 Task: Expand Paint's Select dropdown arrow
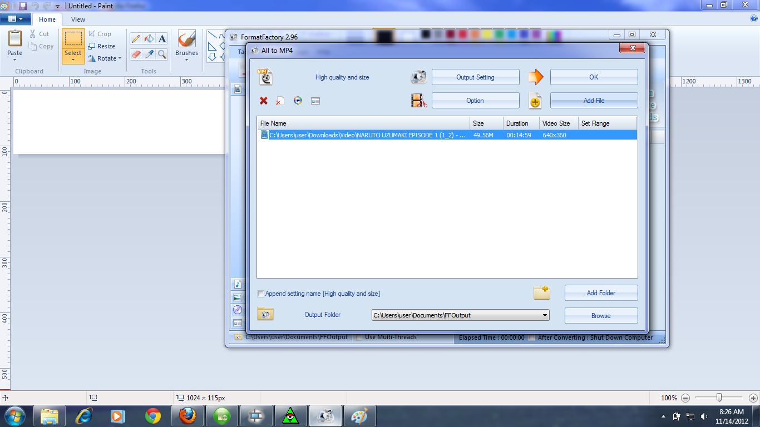(x=73, y=60)
